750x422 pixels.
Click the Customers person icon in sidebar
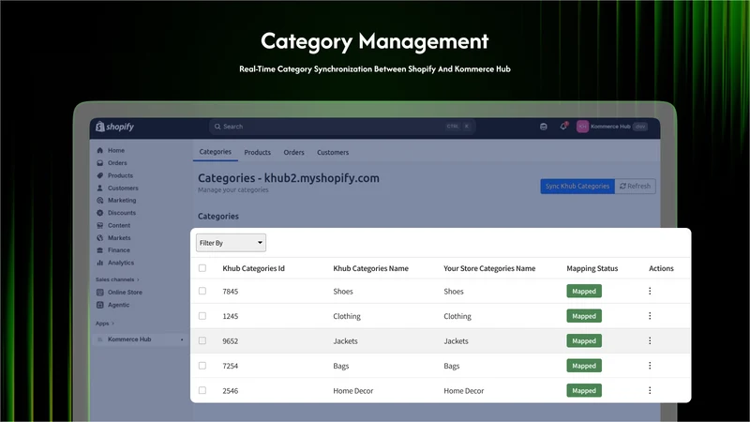point(100,188)
